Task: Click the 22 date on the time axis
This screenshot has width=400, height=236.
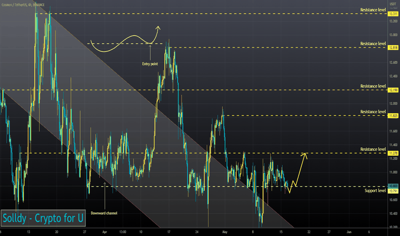Action: (309, 232)
